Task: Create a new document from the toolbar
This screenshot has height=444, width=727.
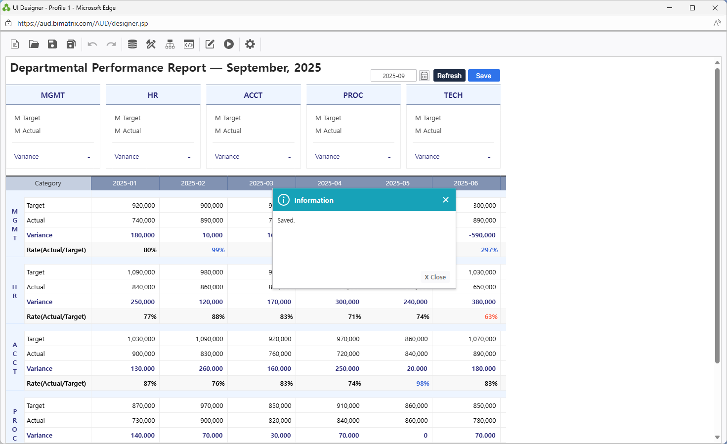Action: tap(14, 44)
